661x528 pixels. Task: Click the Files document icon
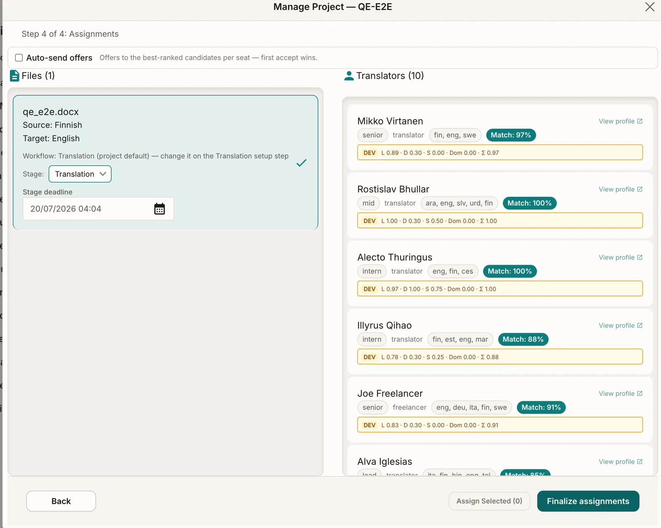coord(14,76)
